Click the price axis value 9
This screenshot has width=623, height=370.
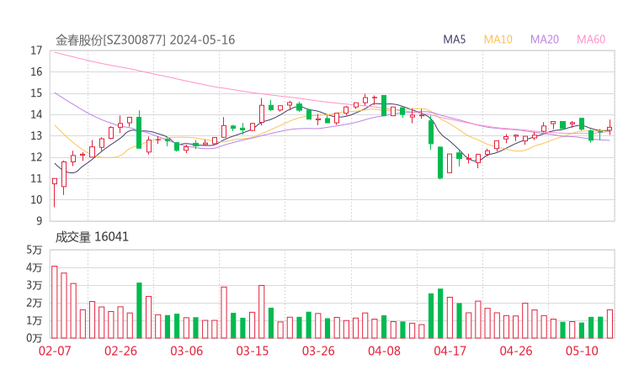[39, 221]
